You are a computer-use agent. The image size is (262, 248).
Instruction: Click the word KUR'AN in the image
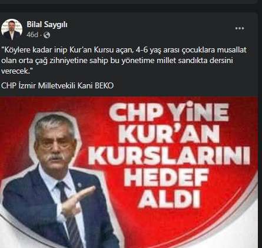pos(168,134)
